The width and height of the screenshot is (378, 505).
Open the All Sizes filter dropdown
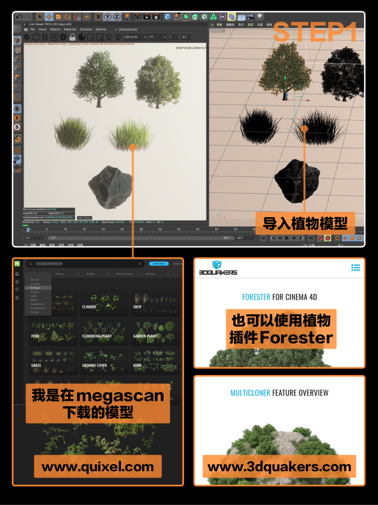[66, 274]
